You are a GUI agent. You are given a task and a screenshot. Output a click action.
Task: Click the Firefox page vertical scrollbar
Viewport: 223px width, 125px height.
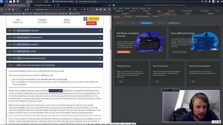click(x=111, y=39)
